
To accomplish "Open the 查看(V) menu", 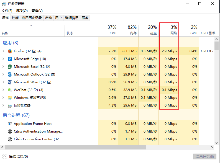I will point(37,11).
